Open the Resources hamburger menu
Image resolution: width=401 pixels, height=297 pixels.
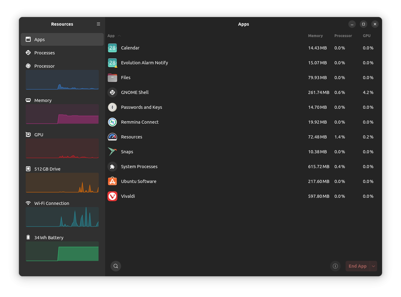coord(98,24)
